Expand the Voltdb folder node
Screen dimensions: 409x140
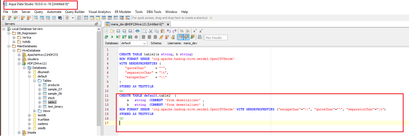14,42
